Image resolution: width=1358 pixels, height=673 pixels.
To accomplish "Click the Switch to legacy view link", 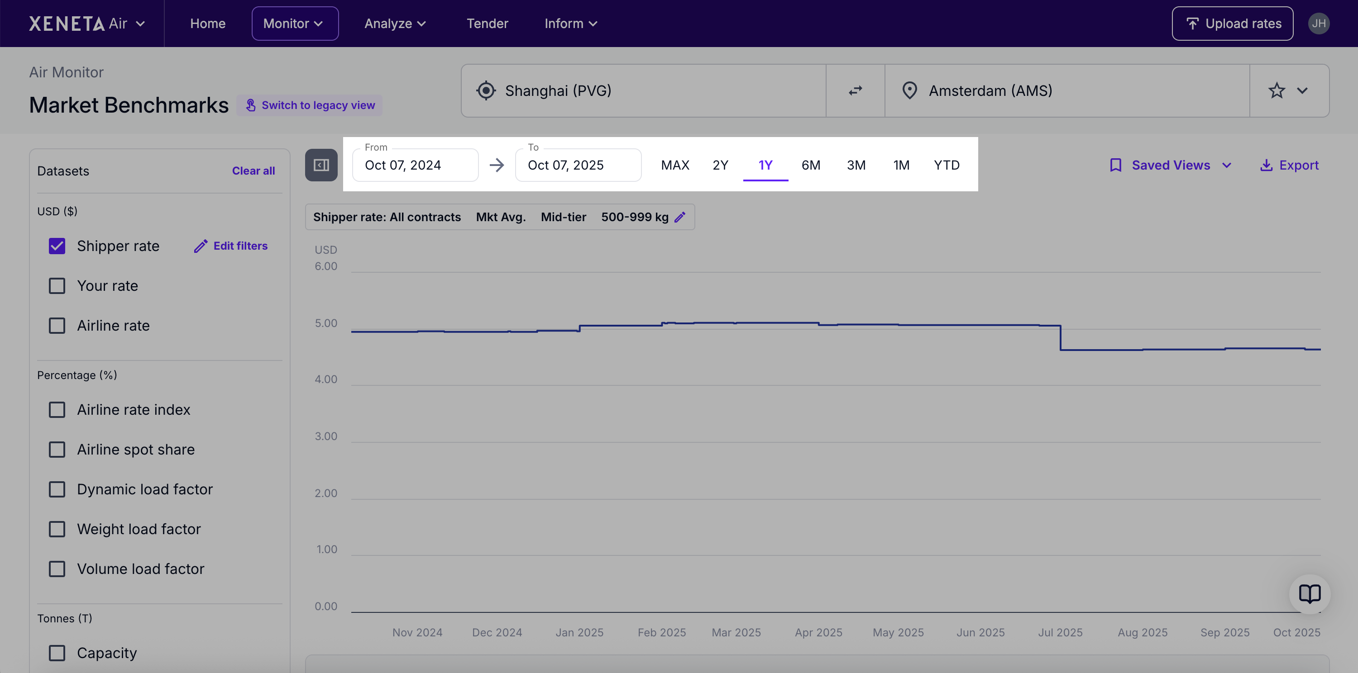I will [x=310, y=105].
